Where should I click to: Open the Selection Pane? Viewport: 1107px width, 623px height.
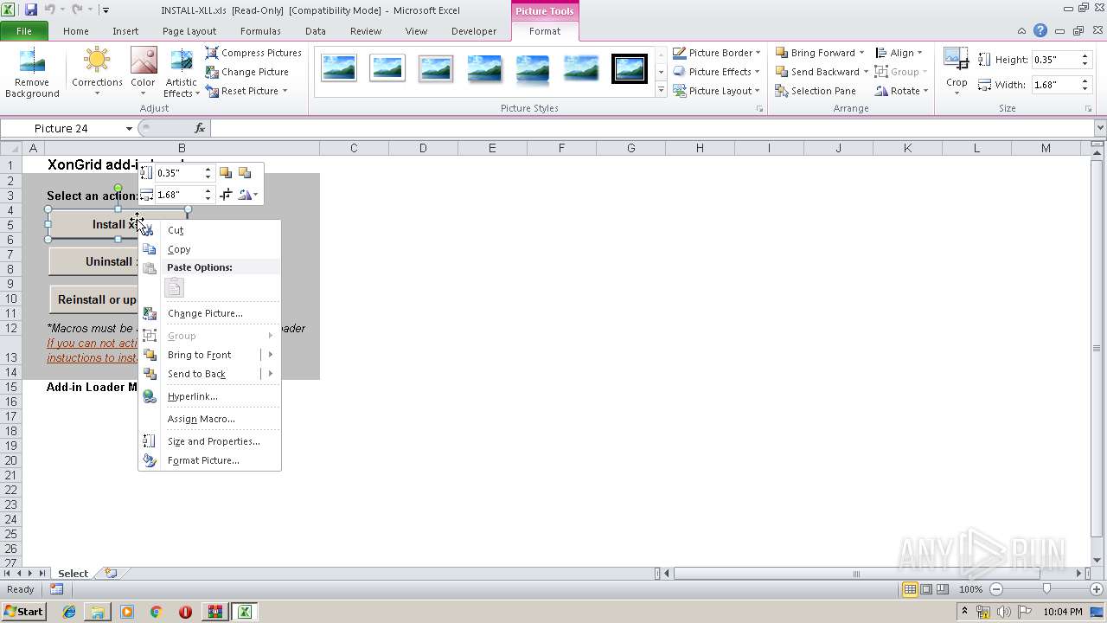pyautogui.click(x=816, y=91)
